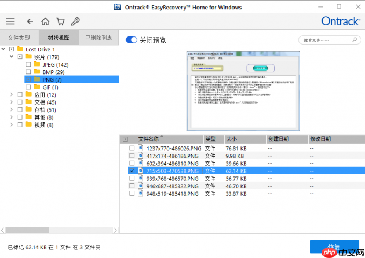Click the key activation icon
The width and height of the screenshot is (365, 258).
point(76,21)
